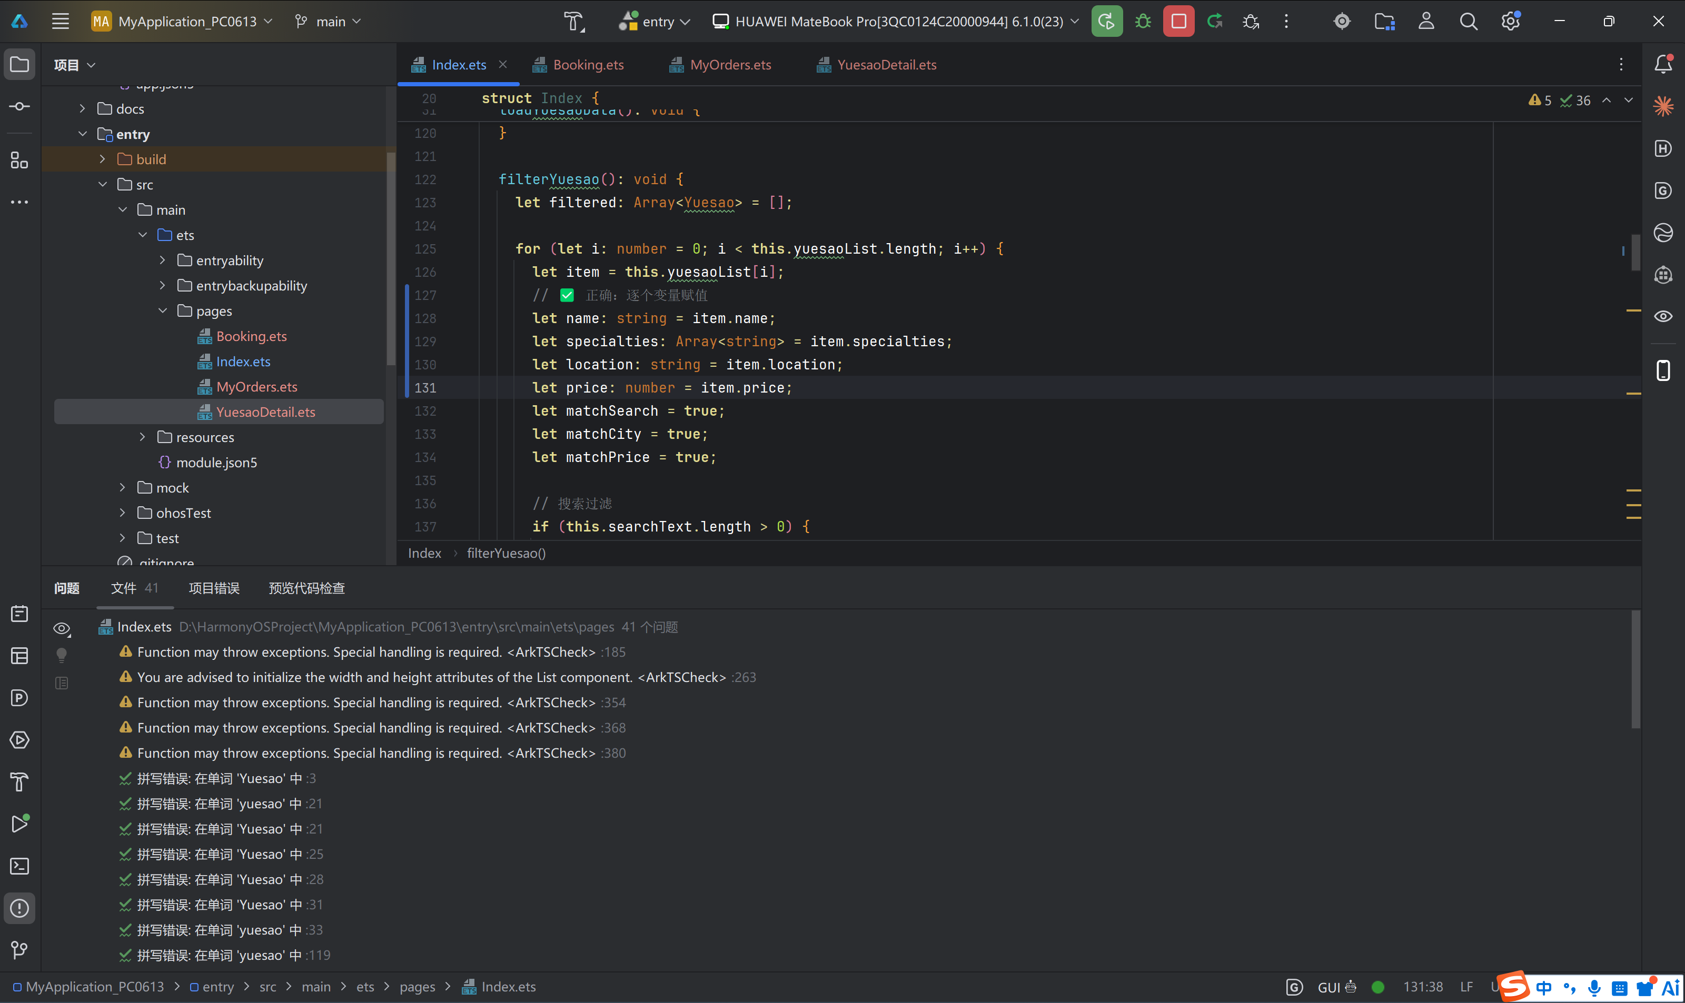This screenshot has height=1003, width=1685.
Task: Open the Git branch tool window icon
Action: coord(19,950)
